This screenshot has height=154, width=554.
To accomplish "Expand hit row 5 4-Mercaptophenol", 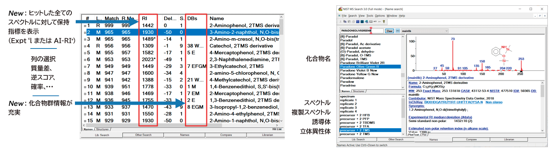I will click(85, 53).
